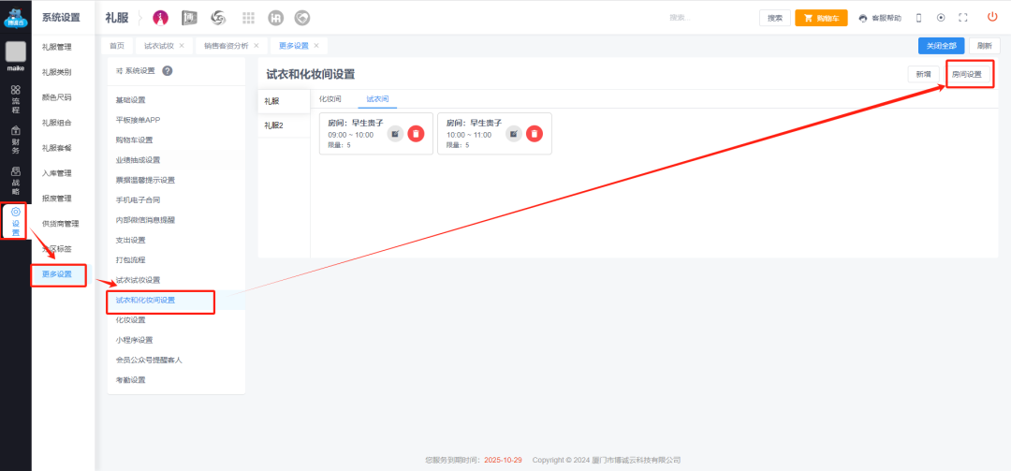Select the grey handshake circle icon
The height and width of the screenshot is (471, 1011).
pos(301,18)
